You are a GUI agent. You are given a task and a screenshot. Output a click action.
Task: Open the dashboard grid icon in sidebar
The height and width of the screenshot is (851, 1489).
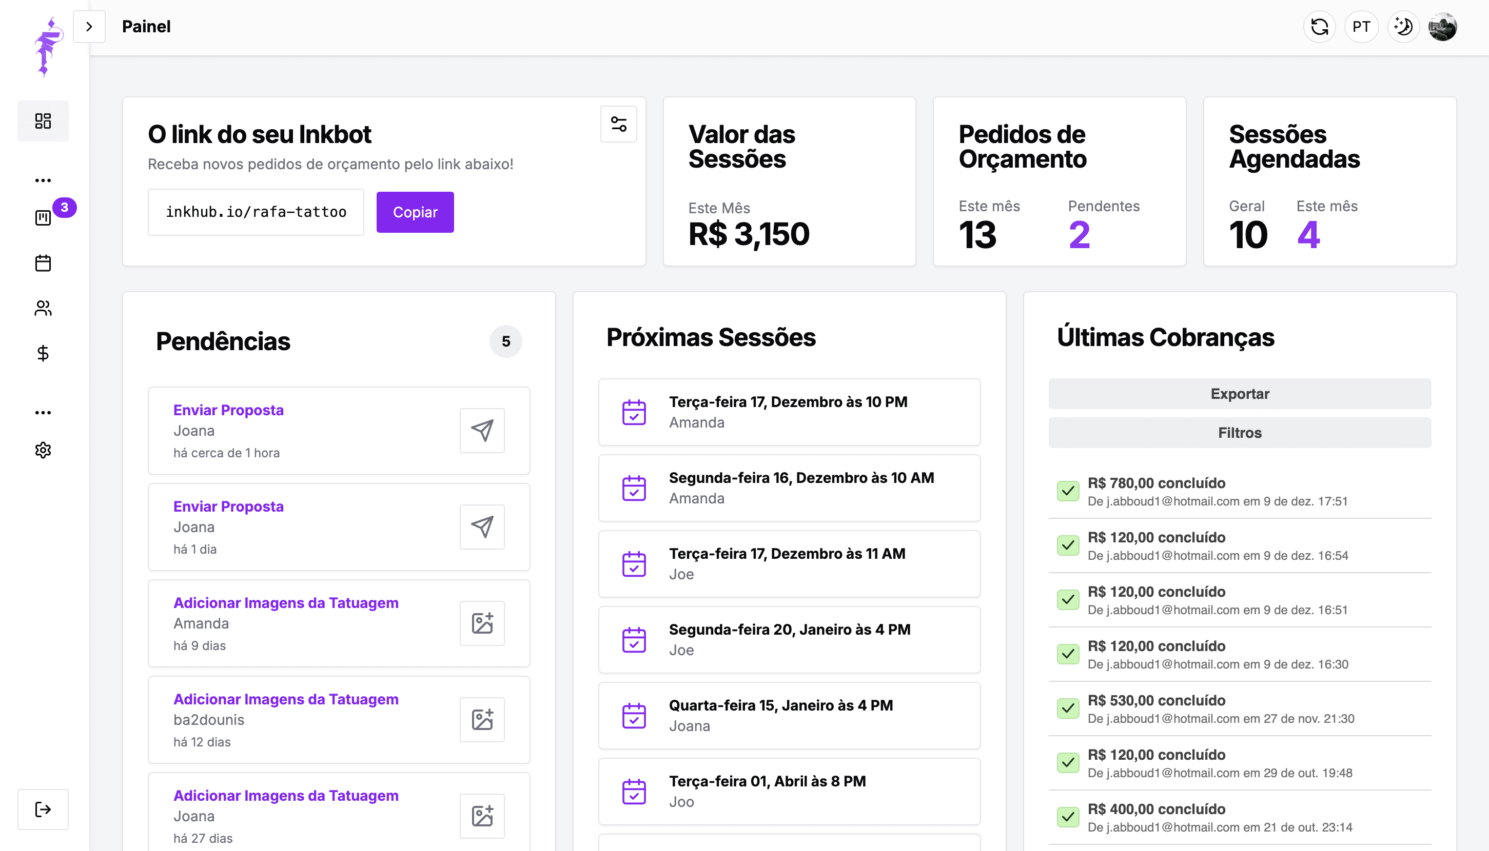(43, 121)
